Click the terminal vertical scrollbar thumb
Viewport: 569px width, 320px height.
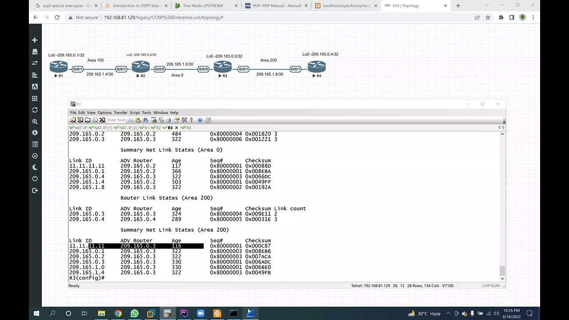[502, 271]
